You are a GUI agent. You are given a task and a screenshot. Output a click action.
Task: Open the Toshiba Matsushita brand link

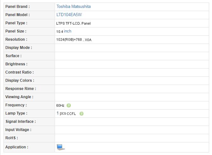pos(74,7)
